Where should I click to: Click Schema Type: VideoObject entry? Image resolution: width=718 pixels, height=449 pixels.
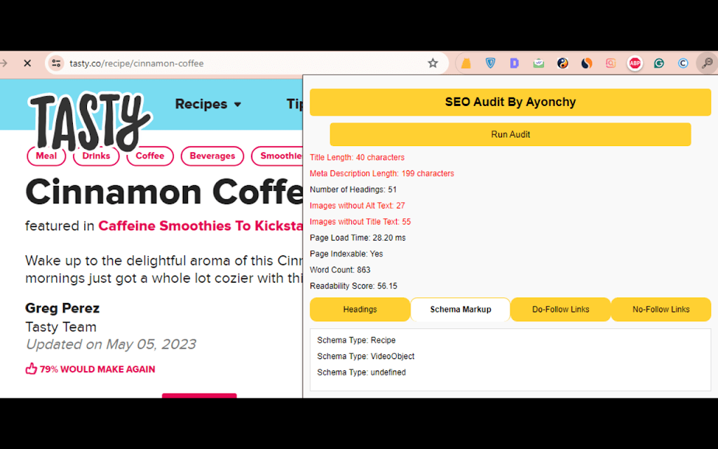click(365, 356)
